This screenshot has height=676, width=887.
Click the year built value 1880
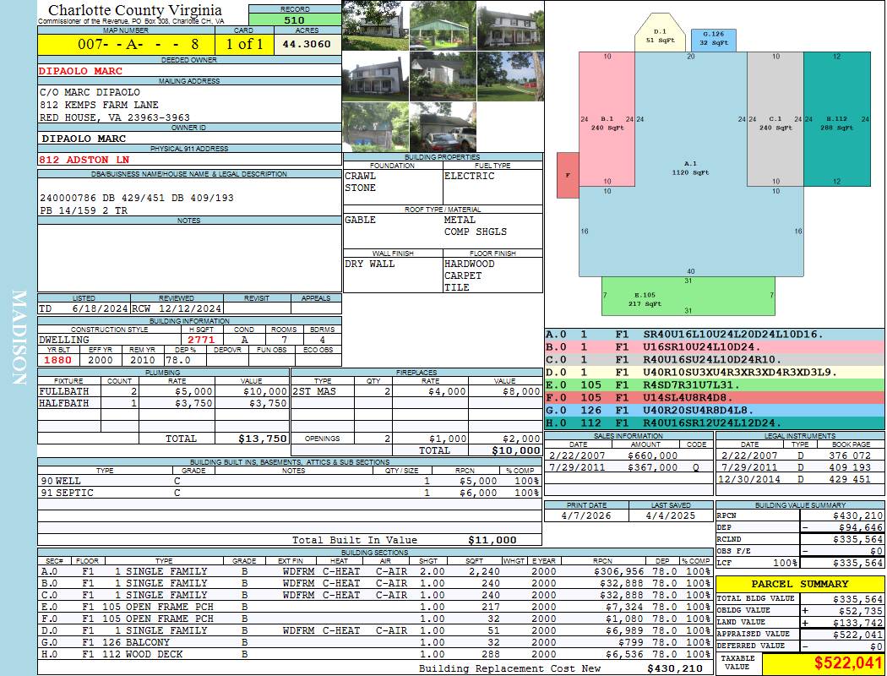[57, 360]
